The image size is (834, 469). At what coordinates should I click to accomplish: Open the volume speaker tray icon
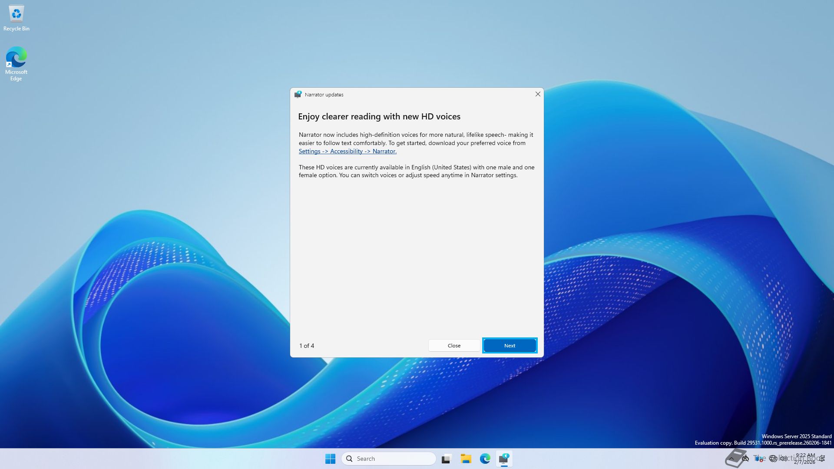tap(783, 459)
